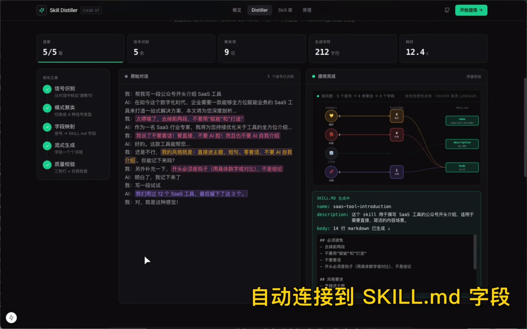This screenshot has width=527, height=329.
Task: Click the 提炼五幕 sidebar heading
Action: pos(50,77)
